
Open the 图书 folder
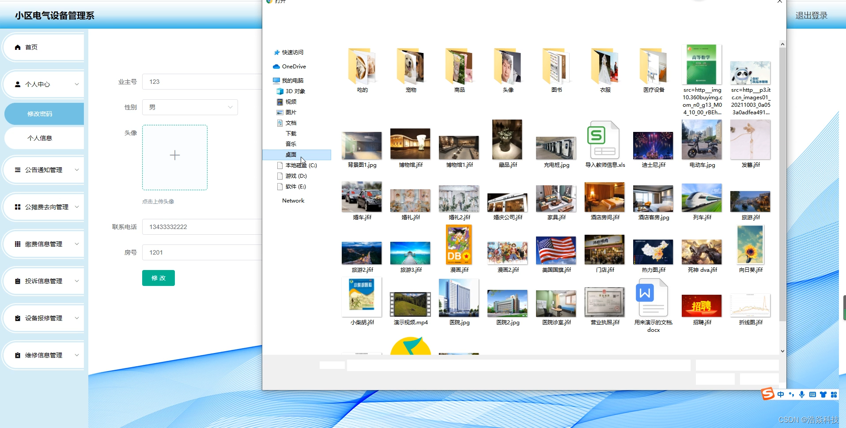pyautogui.click(x=556, y=67)
